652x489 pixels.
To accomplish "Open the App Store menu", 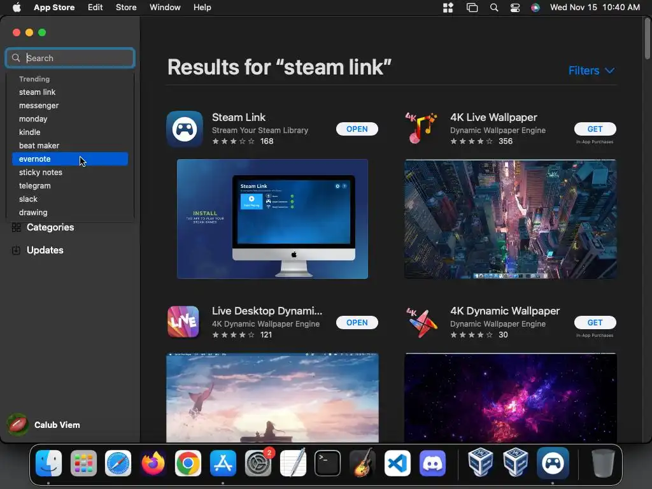I will point(54,8).
